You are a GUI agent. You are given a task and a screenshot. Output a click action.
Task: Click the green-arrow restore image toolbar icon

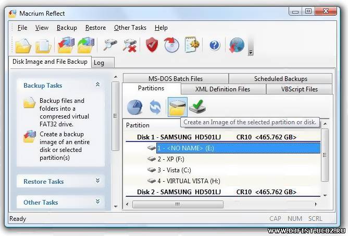tap(85, 45)
